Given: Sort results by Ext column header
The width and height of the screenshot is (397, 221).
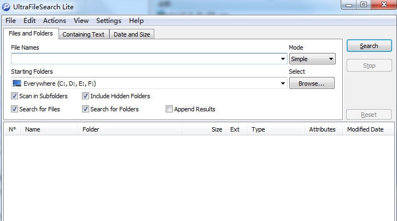Looking at the screenshot, I should [236, 129].
